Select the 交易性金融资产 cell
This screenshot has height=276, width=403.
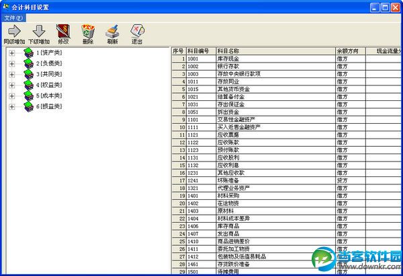[x=276, y=120]
